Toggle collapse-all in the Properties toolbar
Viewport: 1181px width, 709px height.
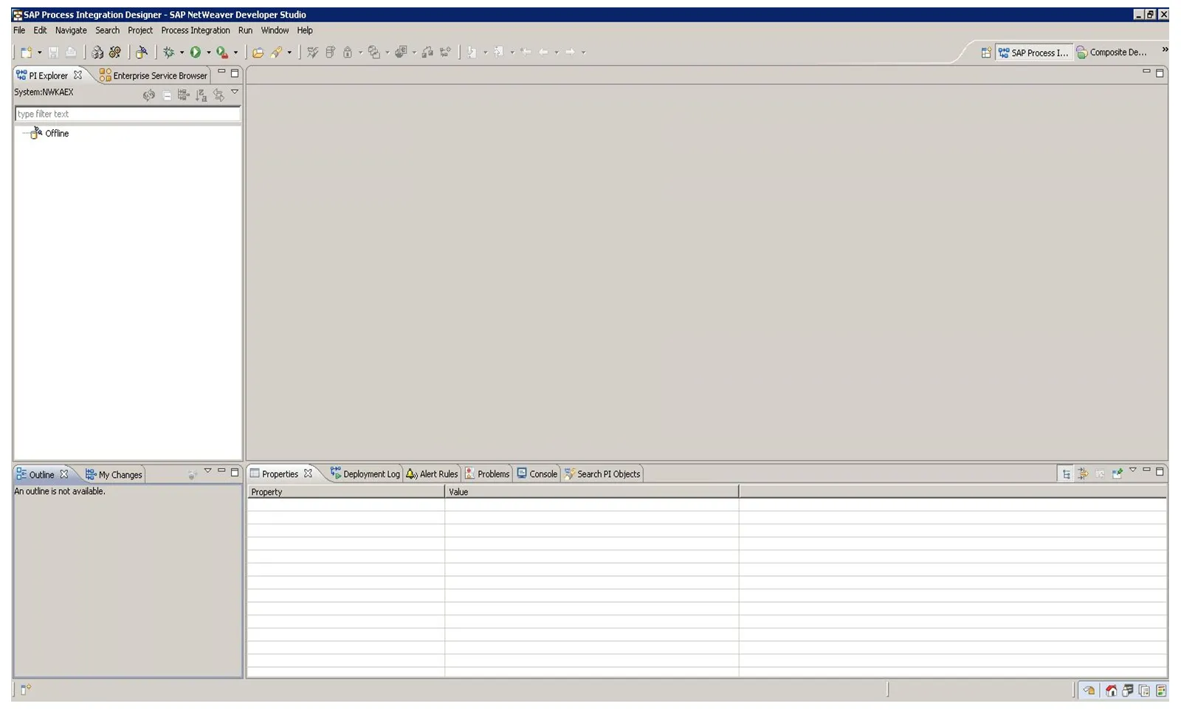pyautogui.click(x=1083, y=473)
